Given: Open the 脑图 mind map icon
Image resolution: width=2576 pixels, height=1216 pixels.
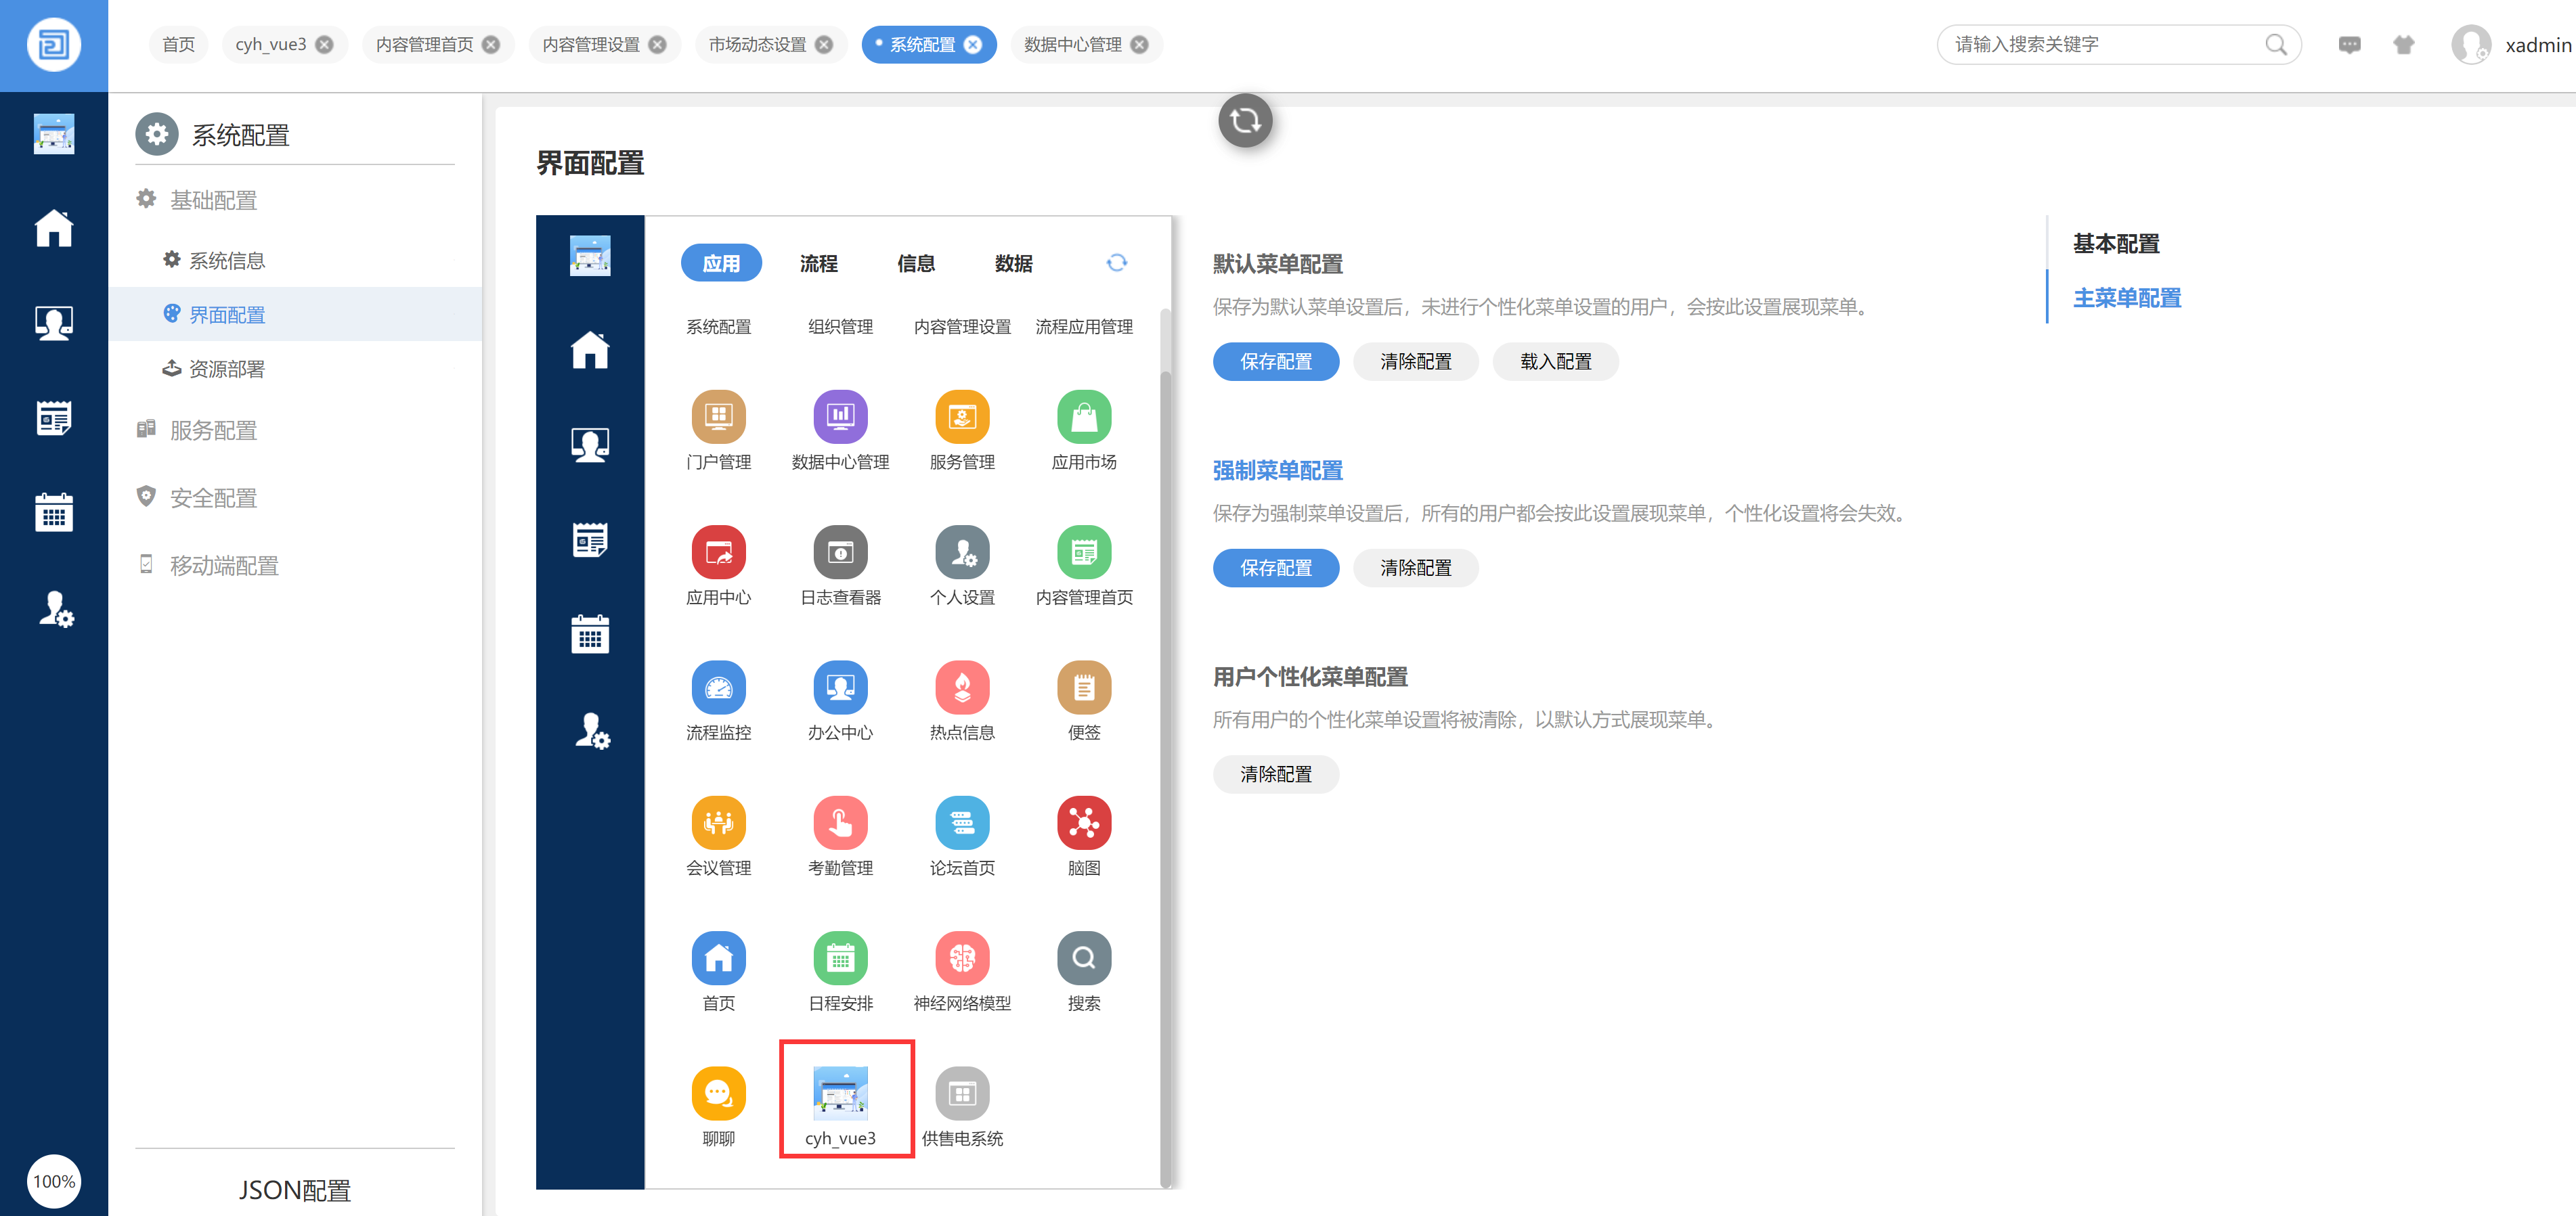Looking at the screenshot, I should 1083,822.
